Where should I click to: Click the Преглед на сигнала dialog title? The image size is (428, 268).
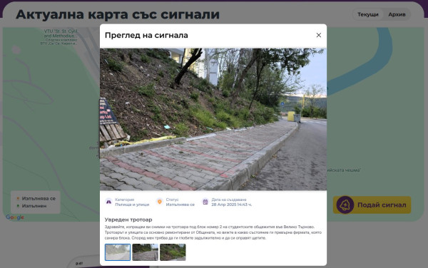pyautogui.click(x=146, y=36)
